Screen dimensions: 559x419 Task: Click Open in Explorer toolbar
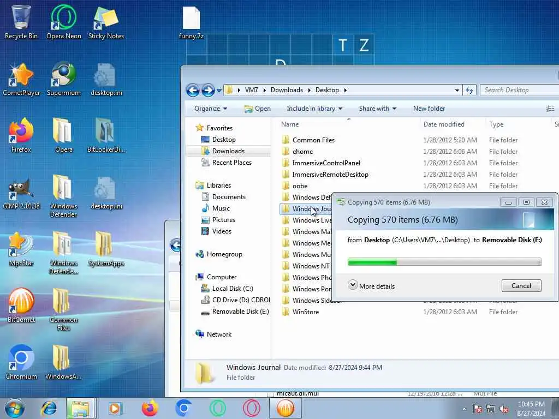[x=258, y=109]
